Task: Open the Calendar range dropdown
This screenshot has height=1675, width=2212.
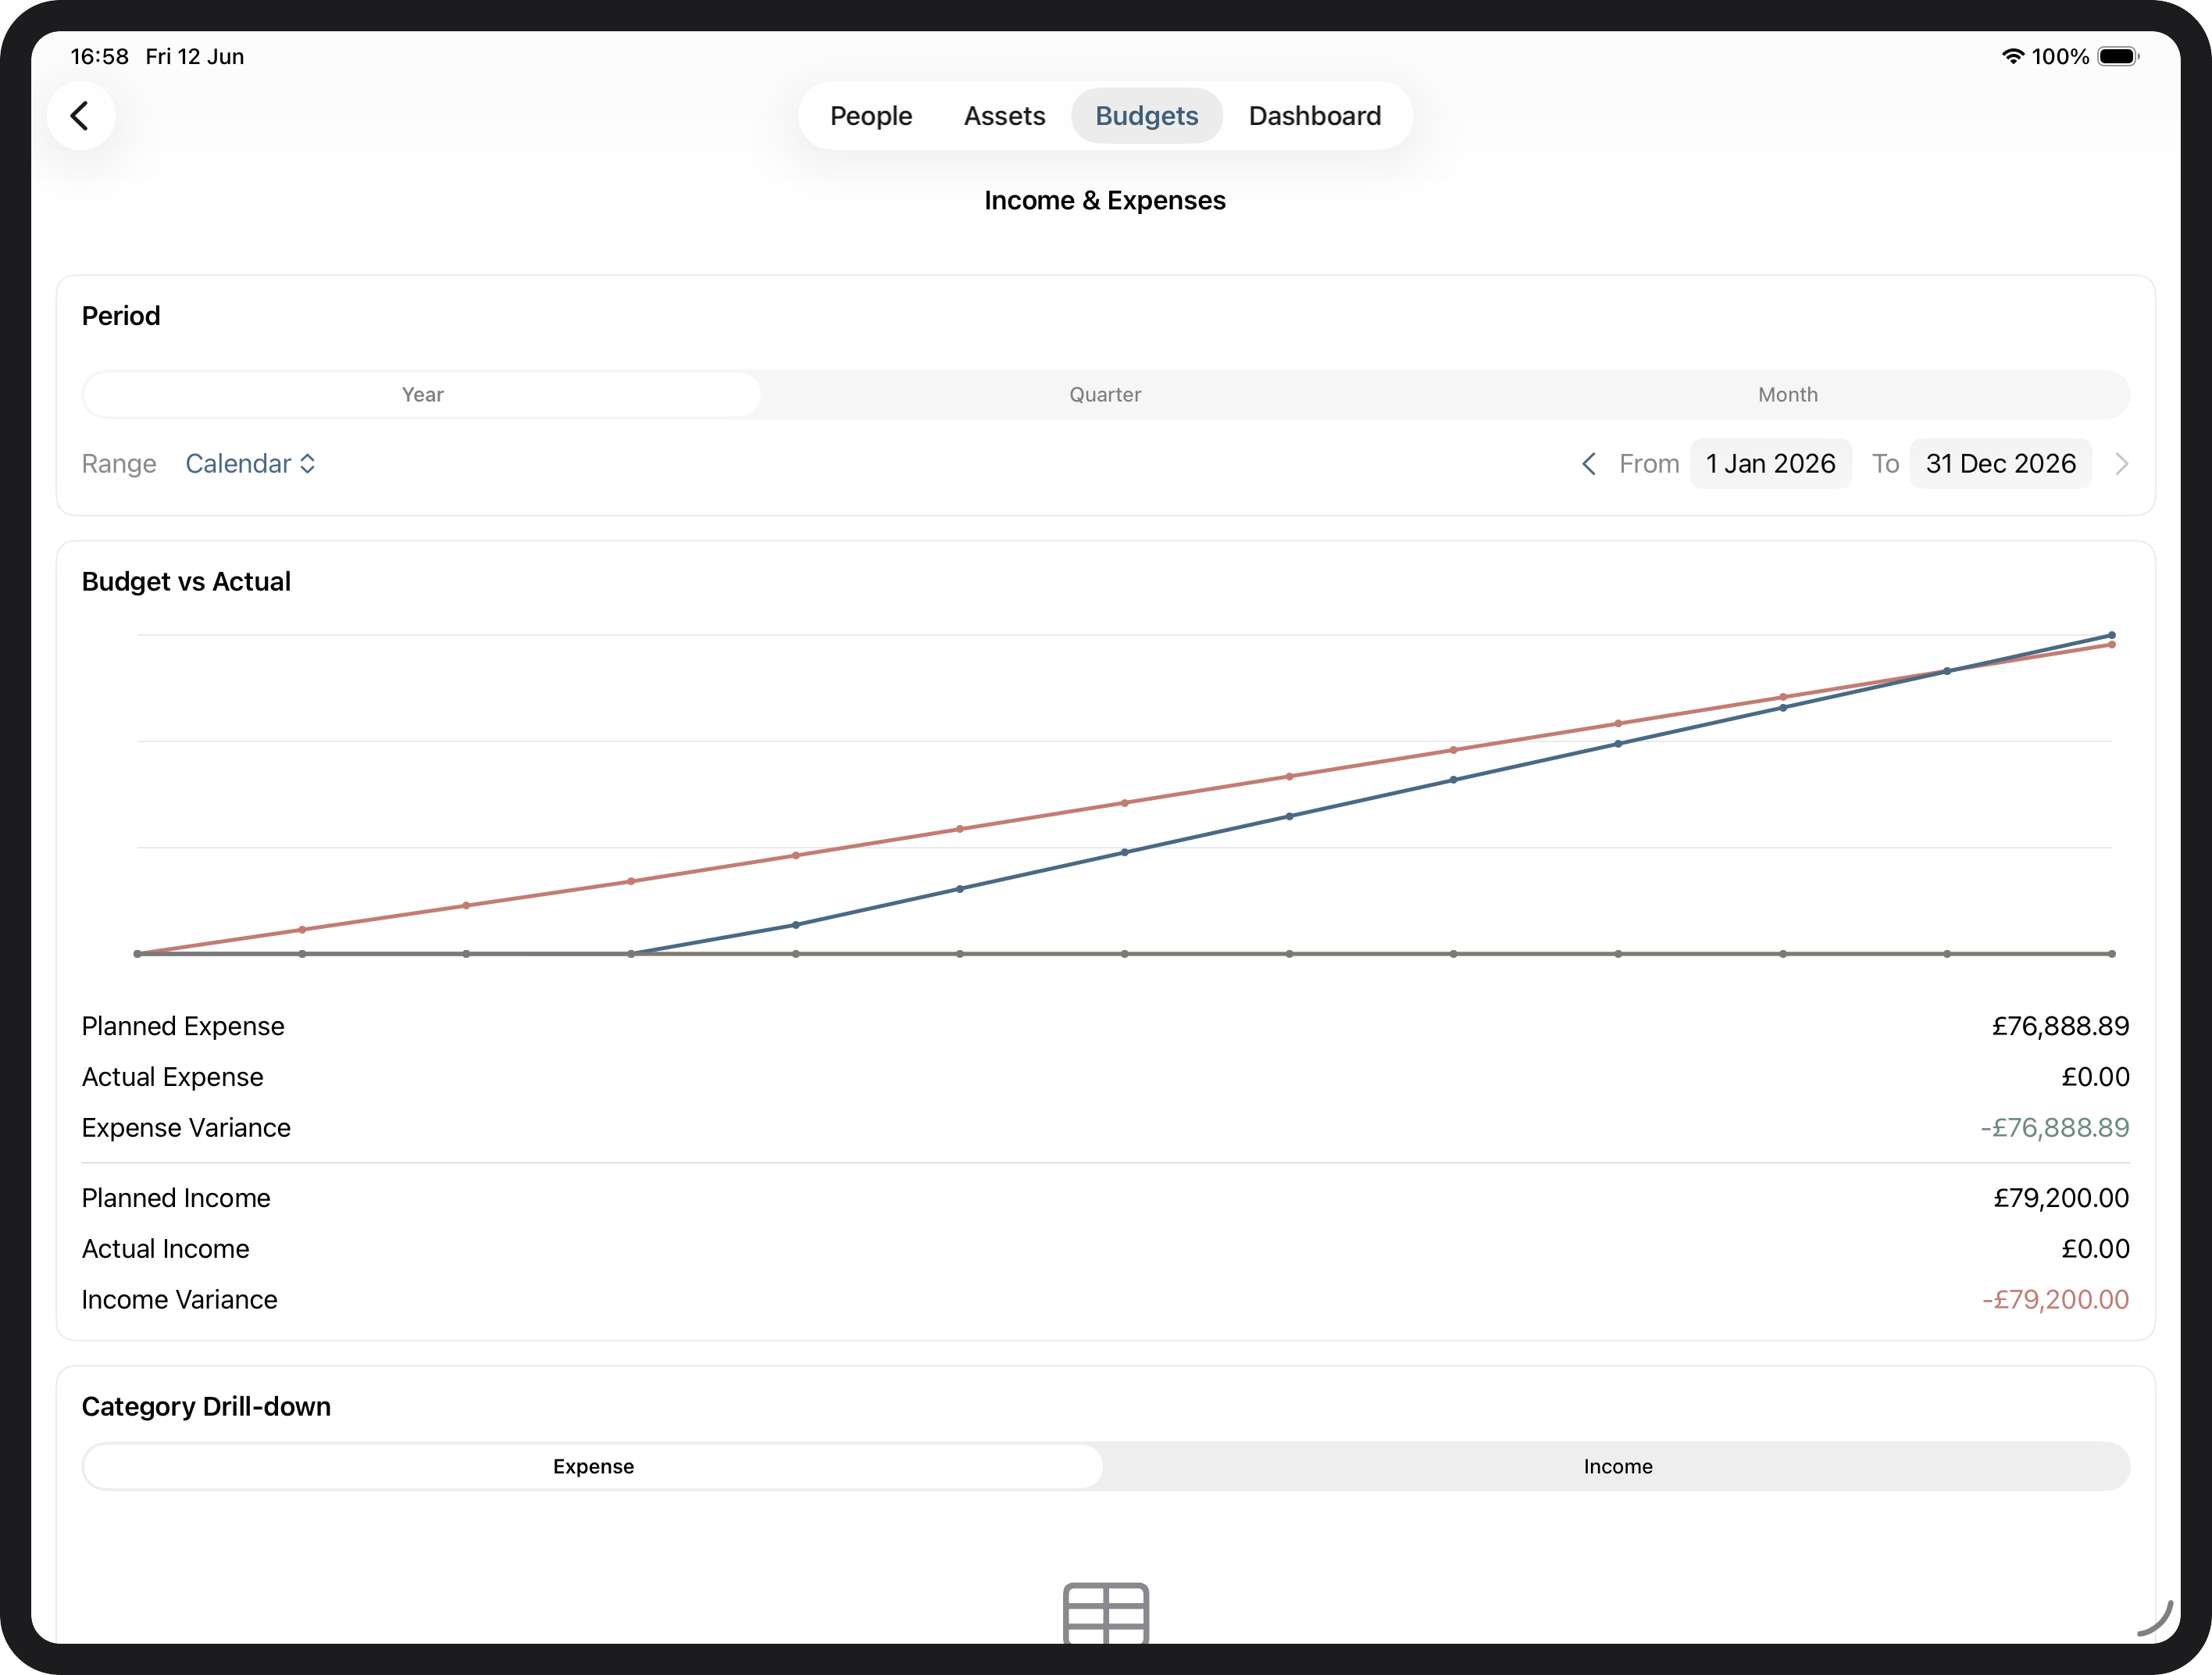Action: (x=251, y=464)
